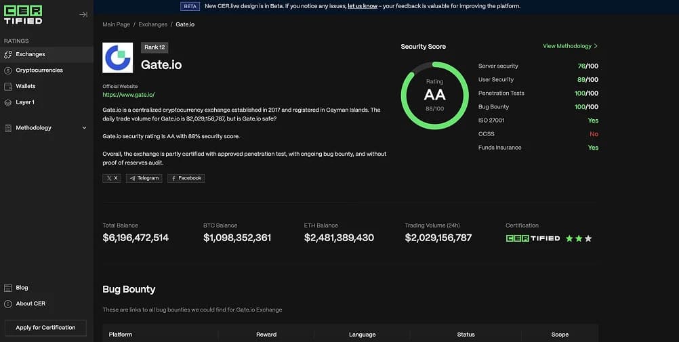Click the CCSS No value
The width and height of the screenshot is (679, 342).
pyautogui.click(x=594, y=134)
